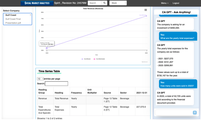Open the chart hamburger context menu

click(x=146, y=10)
